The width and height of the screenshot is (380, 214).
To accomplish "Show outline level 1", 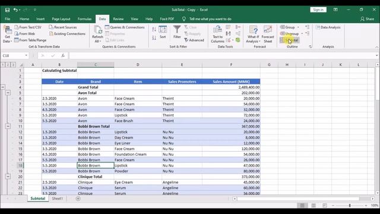I will pyautogui.click(x=3, y=65).
